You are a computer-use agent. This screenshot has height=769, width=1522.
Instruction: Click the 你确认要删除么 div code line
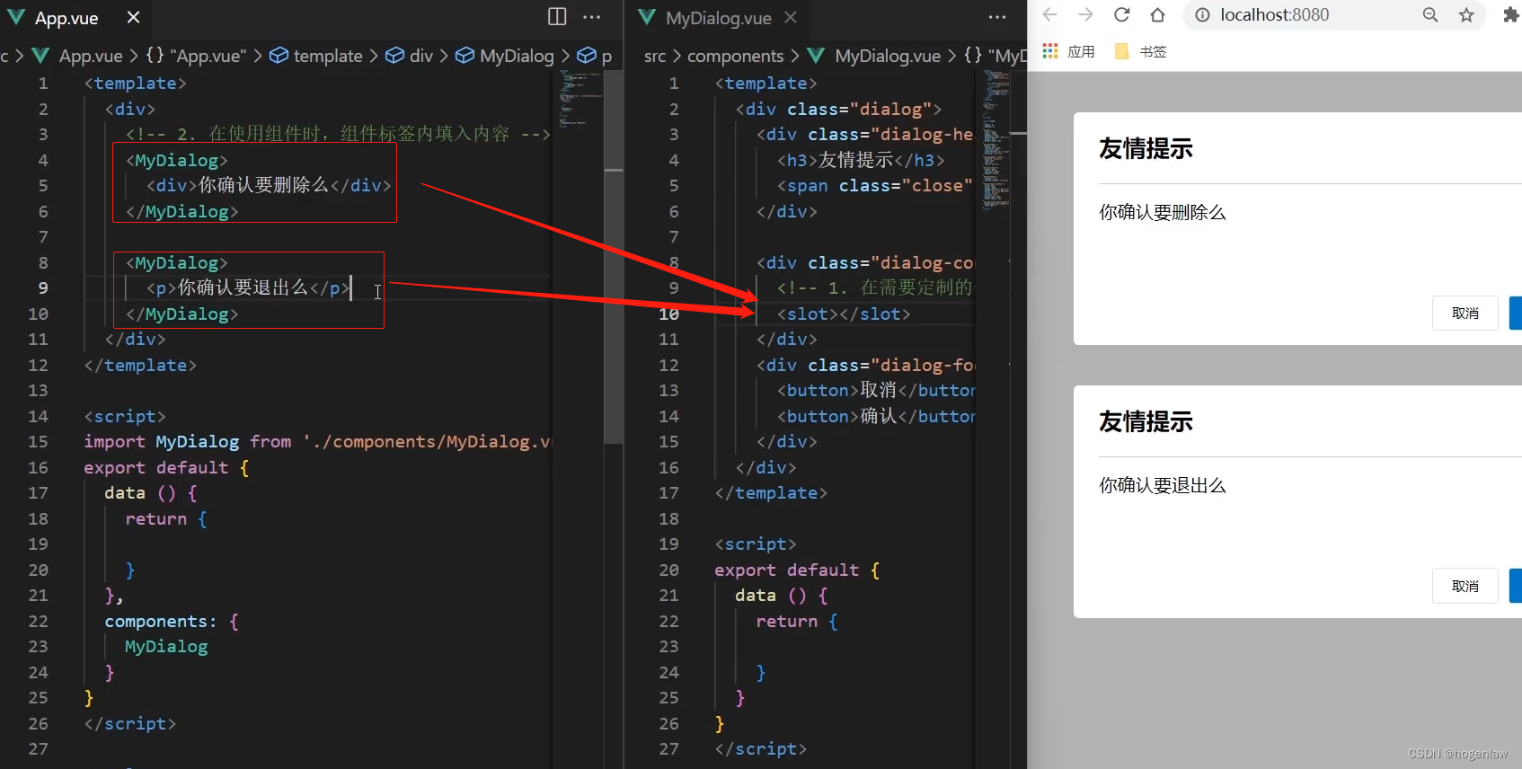tap(269, 185)
